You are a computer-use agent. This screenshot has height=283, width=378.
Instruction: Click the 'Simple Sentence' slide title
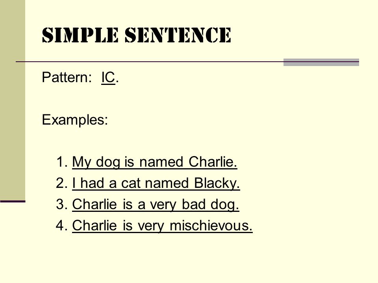click(x=137, y=35)
